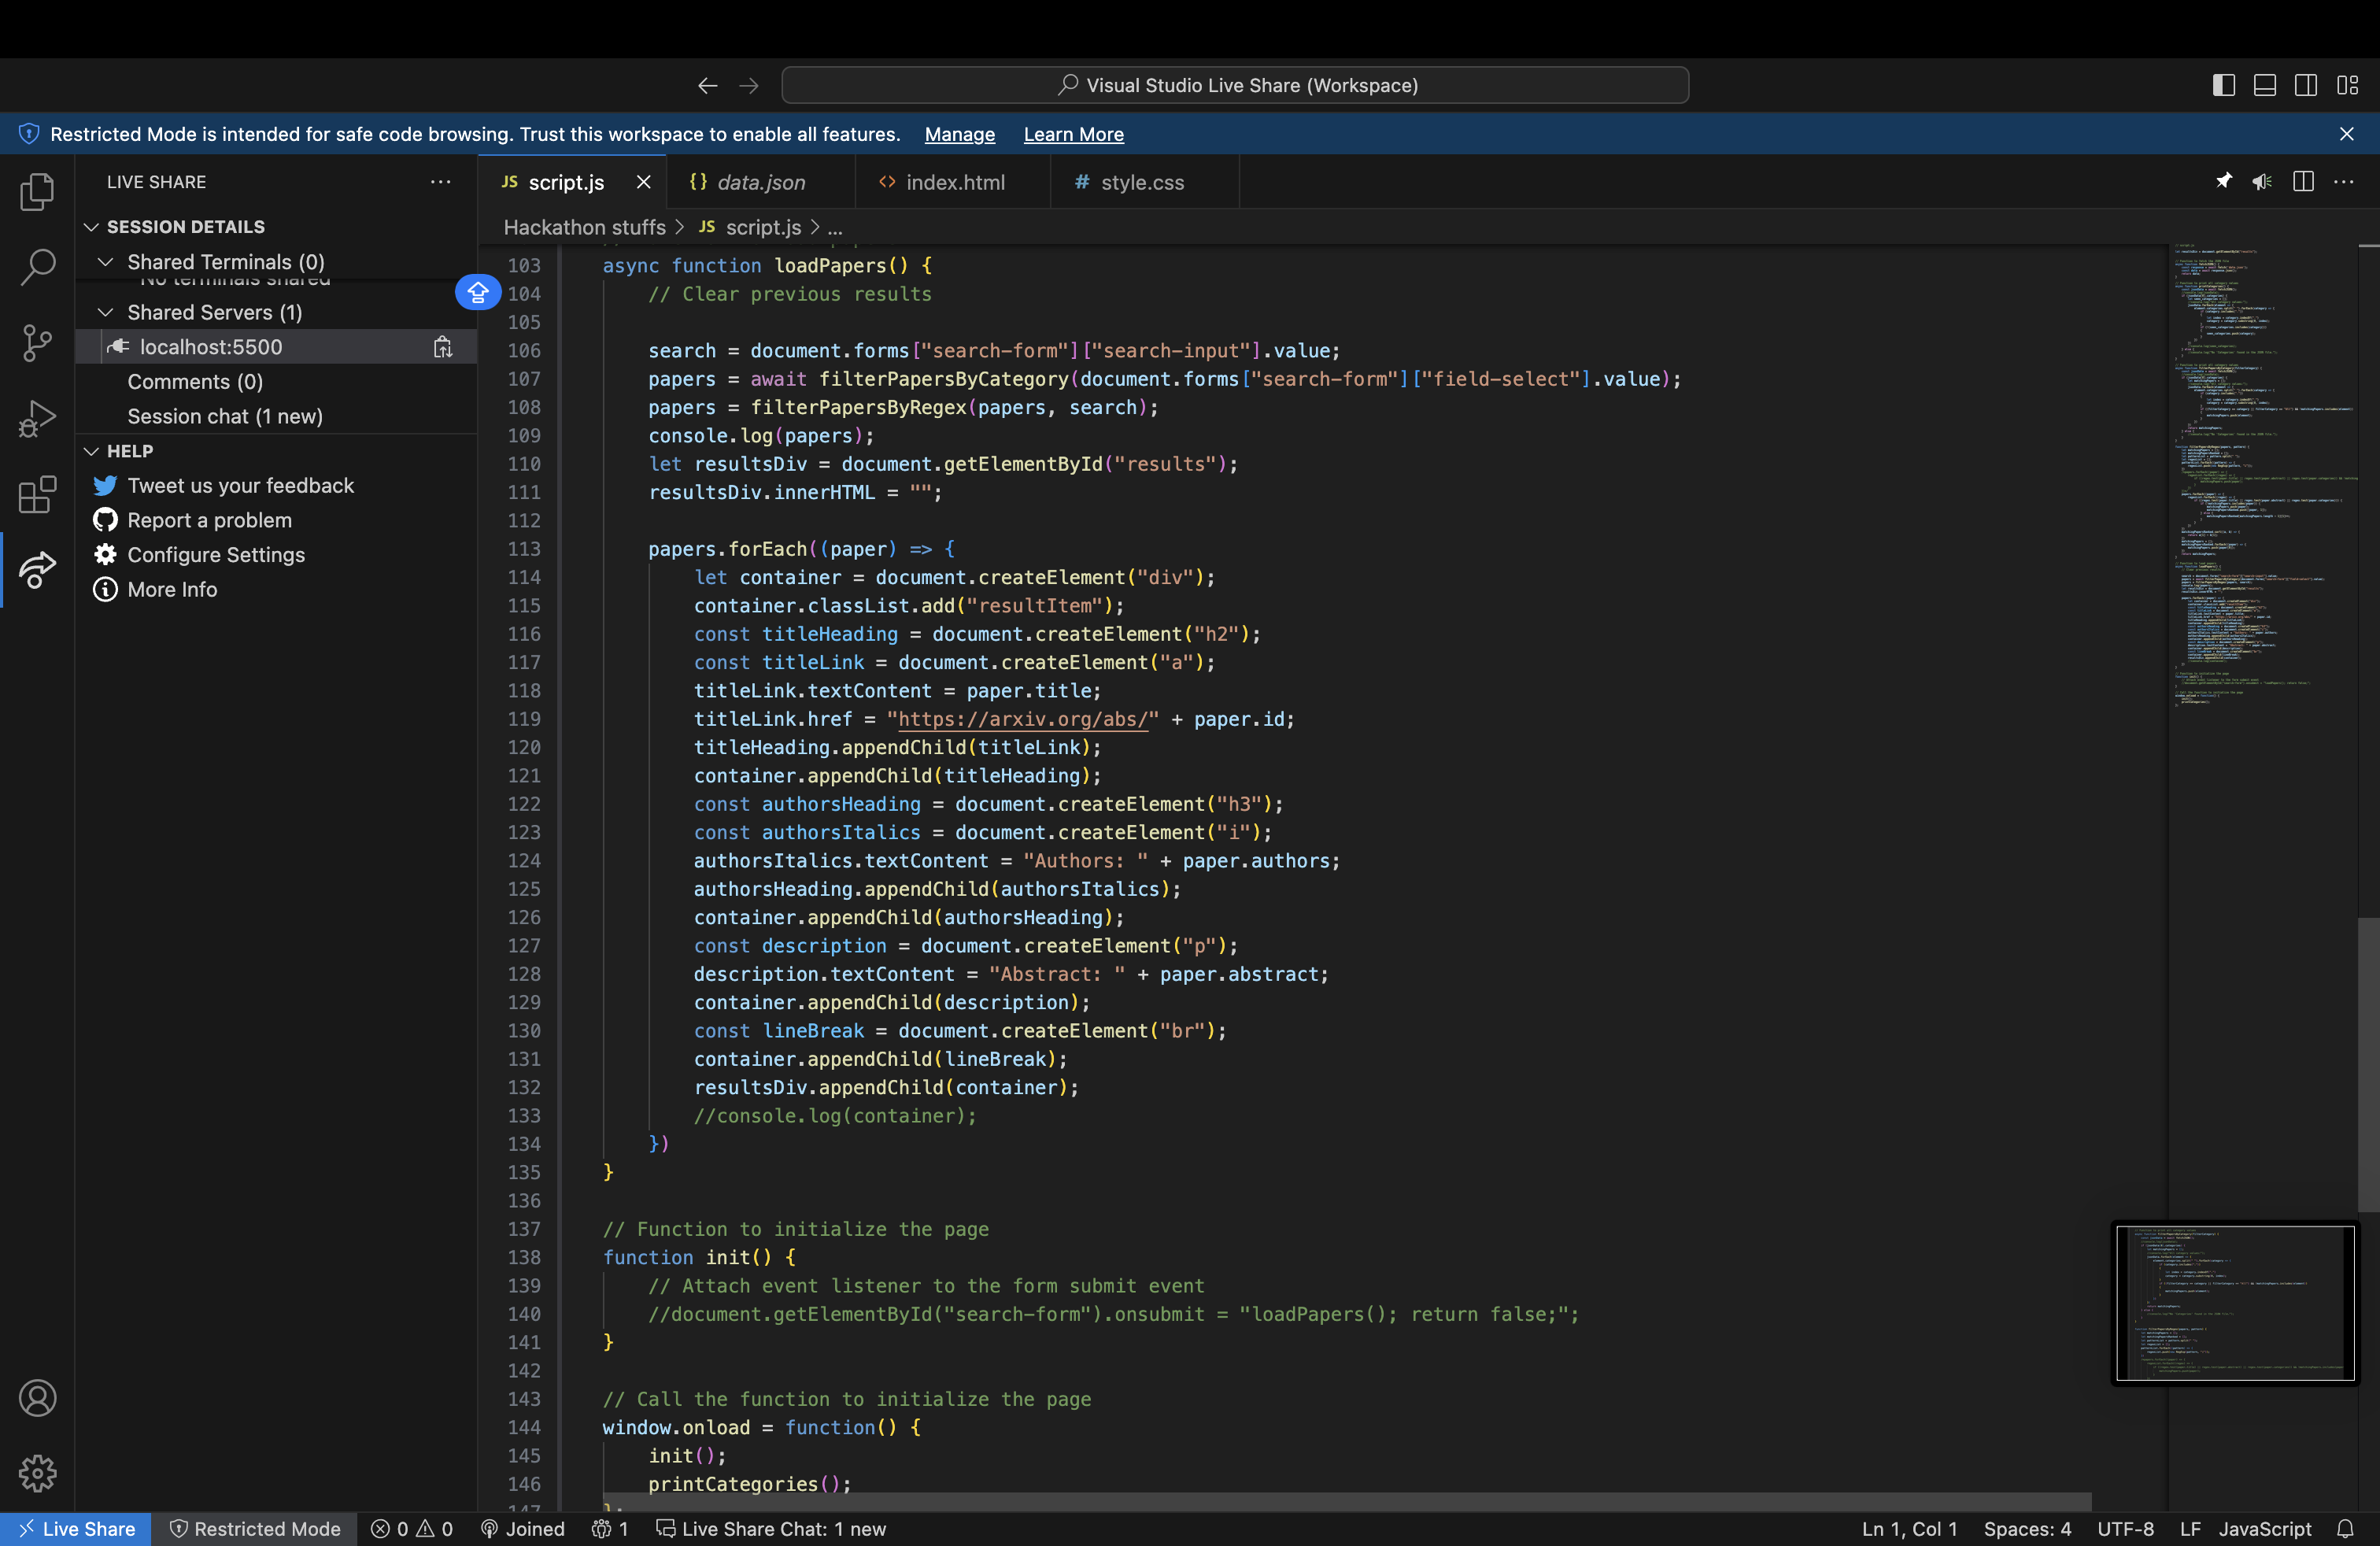Open Run and Debug view
This screenshot has height=1546, width=2380.
37,418
